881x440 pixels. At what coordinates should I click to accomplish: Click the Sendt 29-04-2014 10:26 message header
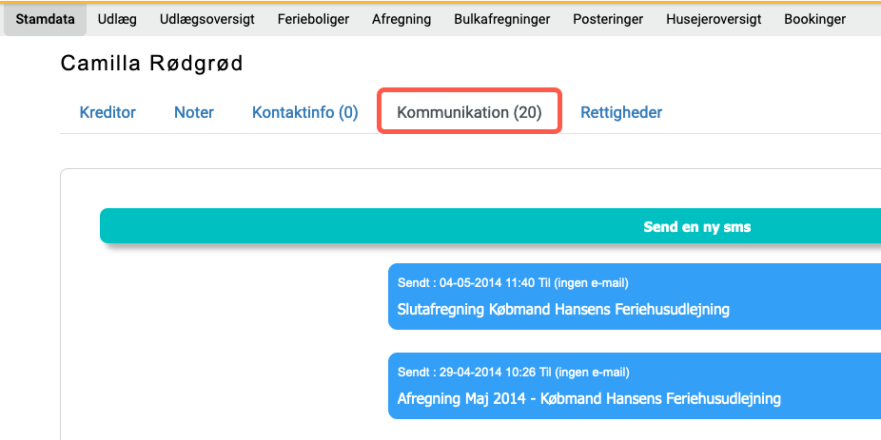(x=513, y=372)
